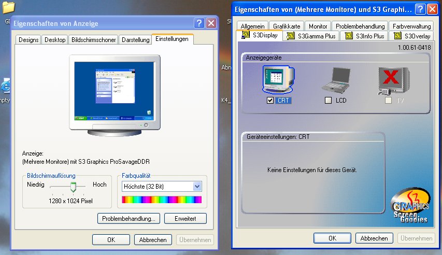
Task: Click the Bildschirmauflösung slider handle
Action: point(73,186)
